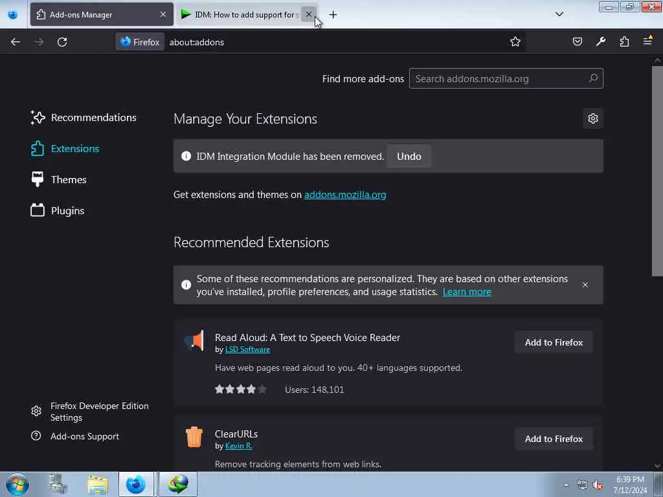Dismiss the personalized recommendations notice
This screenshot has width=663, height=497.
585,285
